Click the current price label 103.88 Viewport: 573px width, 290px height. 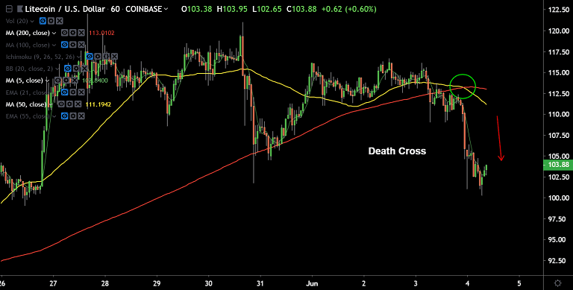tap(558, 165)
